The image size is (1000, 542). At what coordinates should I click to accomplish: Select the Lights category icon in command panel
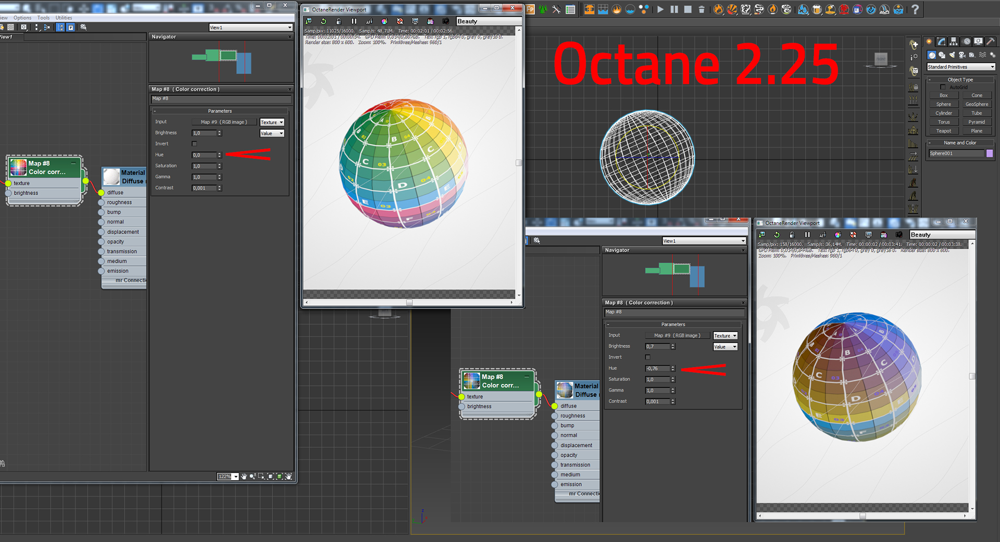point(952,55)
